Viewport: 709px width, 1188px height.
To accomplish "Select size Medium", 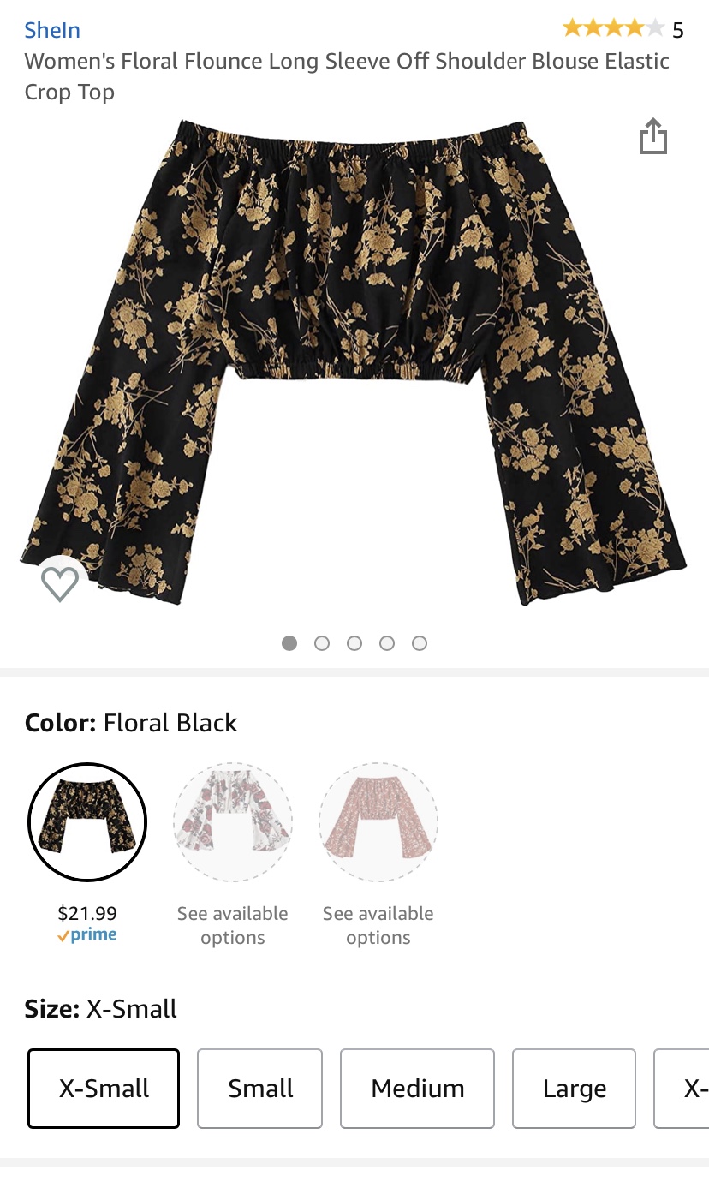I will click(418, 1089).
